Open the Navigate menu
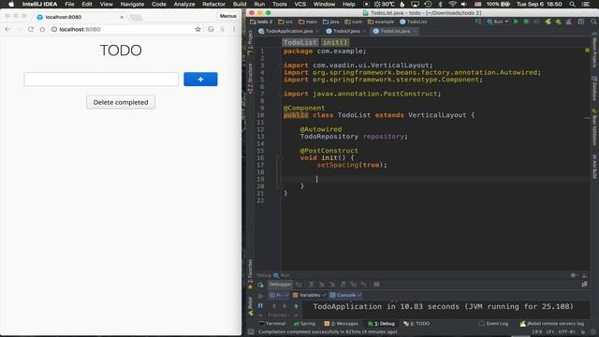 coord(132,4)
